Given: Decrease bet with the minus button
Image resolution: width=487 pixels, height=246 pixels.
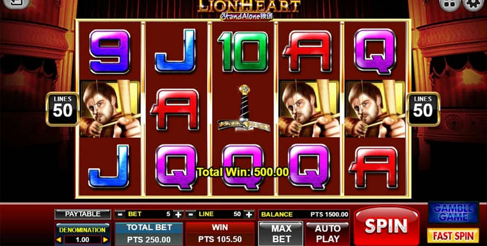Looking at the screenshot, I should [x=121, y=214].
